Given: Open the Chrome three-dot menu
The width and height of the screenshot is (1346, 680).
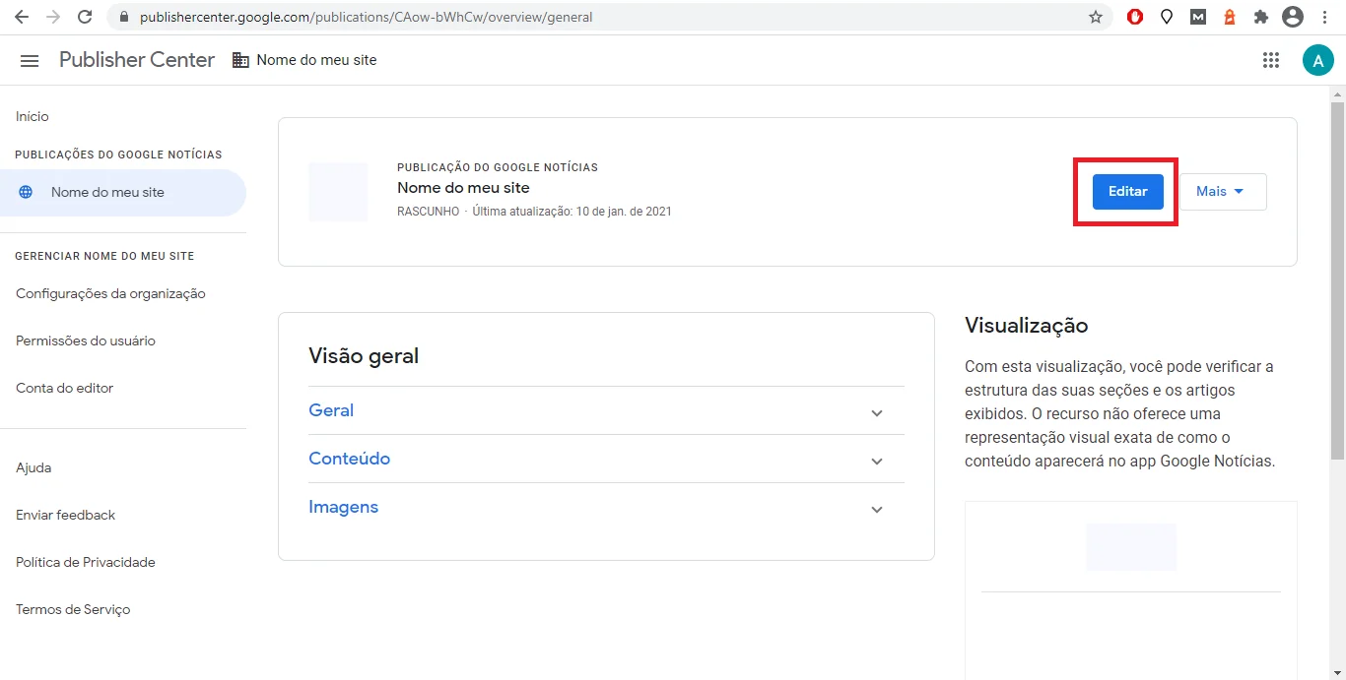Looking at the screenshot, I should coord(1323,17).
